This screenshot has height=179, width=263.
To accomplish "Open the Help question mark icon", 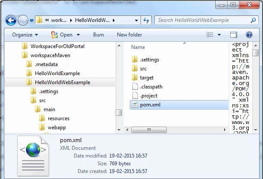I will click(249, 35).
